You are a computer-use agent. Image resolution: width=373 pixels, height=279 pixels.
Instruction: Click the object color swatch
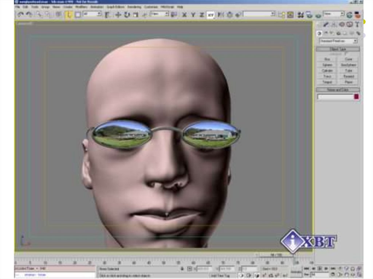point(356,97)
